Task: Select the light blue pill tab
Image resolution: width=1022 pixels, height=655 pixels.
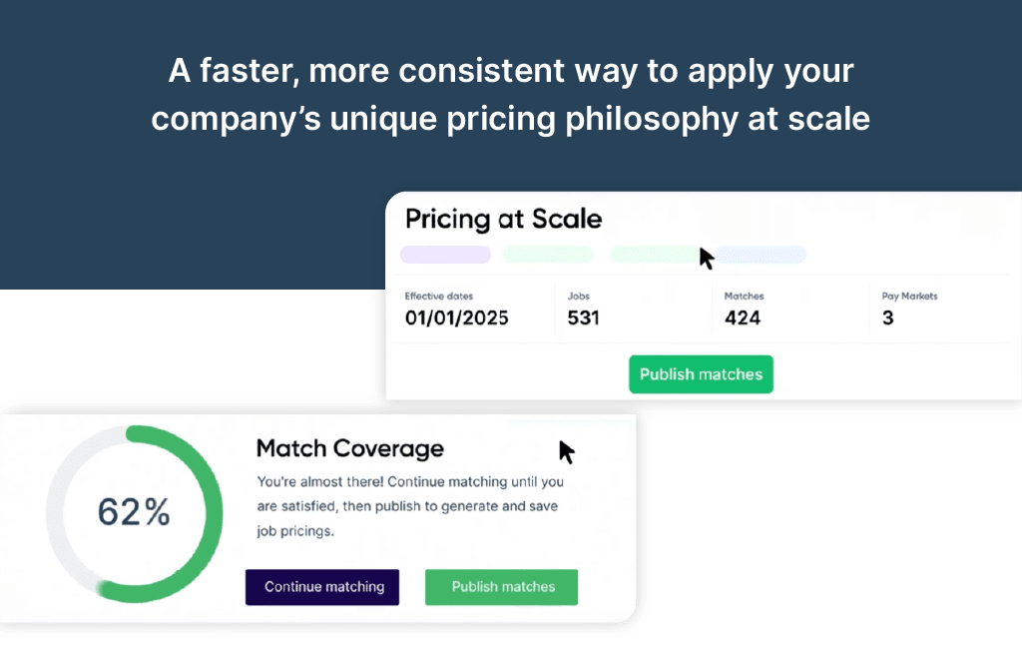Action: coord(762,255)
